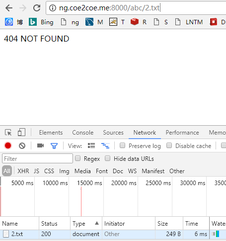Filter requests by Img
The image size is (226, 241).
[x=64, y=171]
